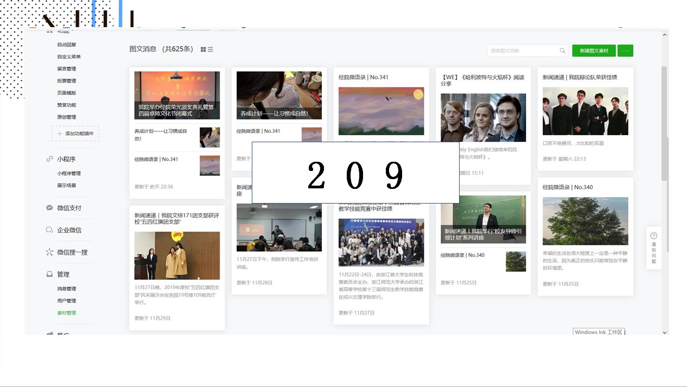Screen dimensions: 687x387
Task: Open 自定义菜单 in the sidebar
Action: point(69,56)
